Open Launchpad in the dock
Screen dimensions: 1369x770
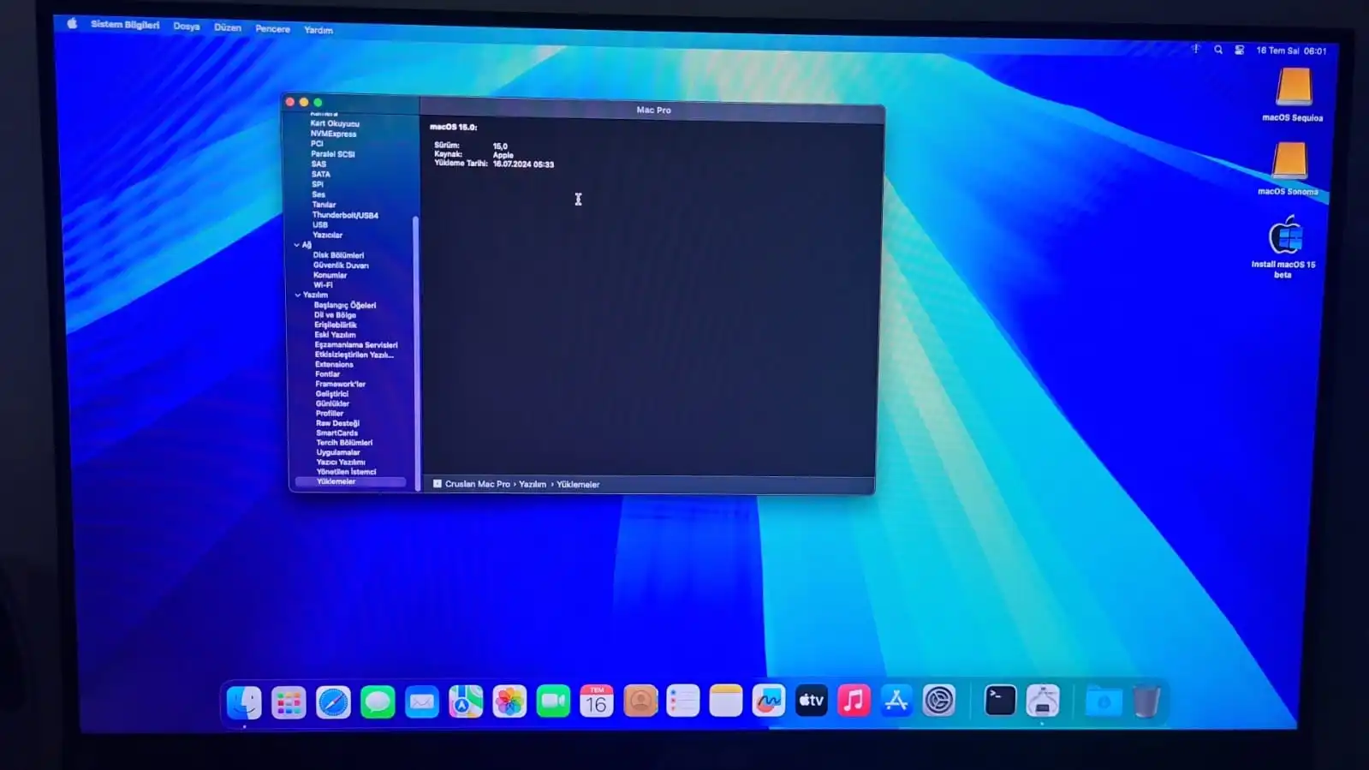point(289,702)
